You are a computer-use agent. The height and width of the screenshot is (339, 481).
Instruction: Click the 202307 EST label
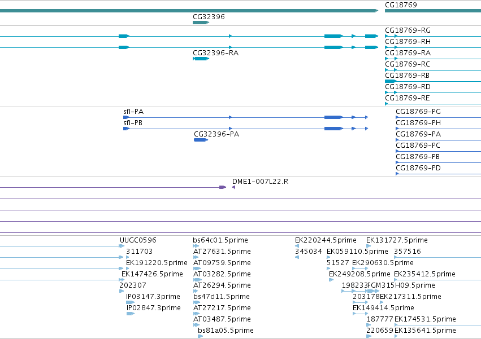[132, 285]
